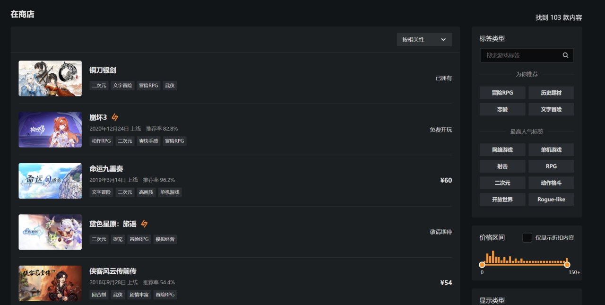Open the 命运九重奏 game thumbnail
This screenshot has height=305, width=605.
[x=50, y=181]
